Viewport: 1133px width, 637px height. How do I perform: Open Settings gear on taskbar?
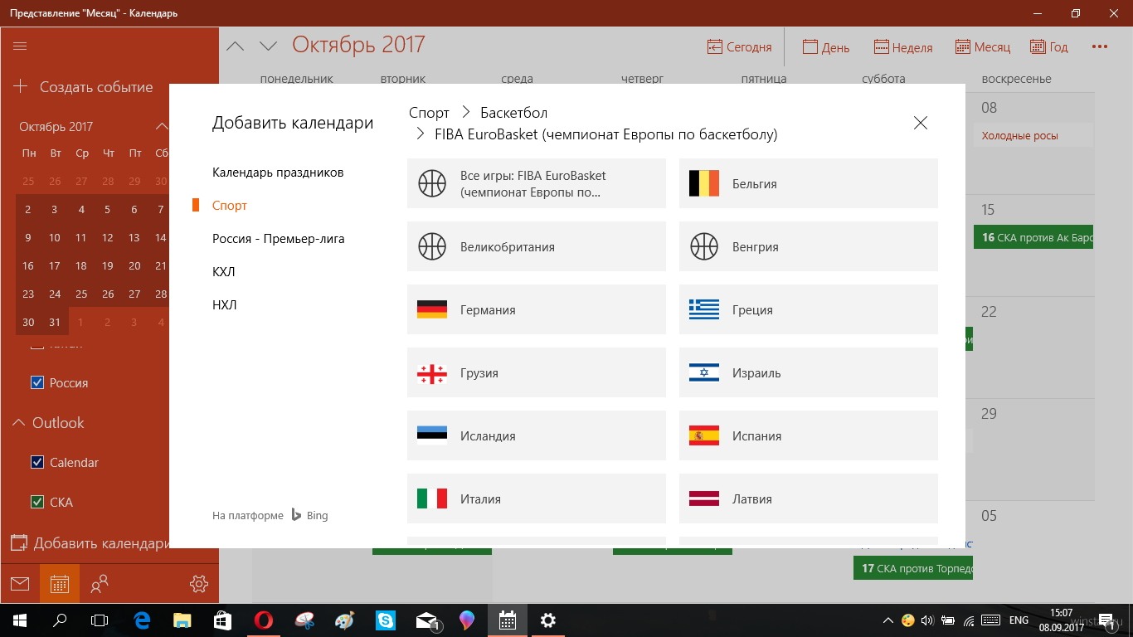point(548,620)
